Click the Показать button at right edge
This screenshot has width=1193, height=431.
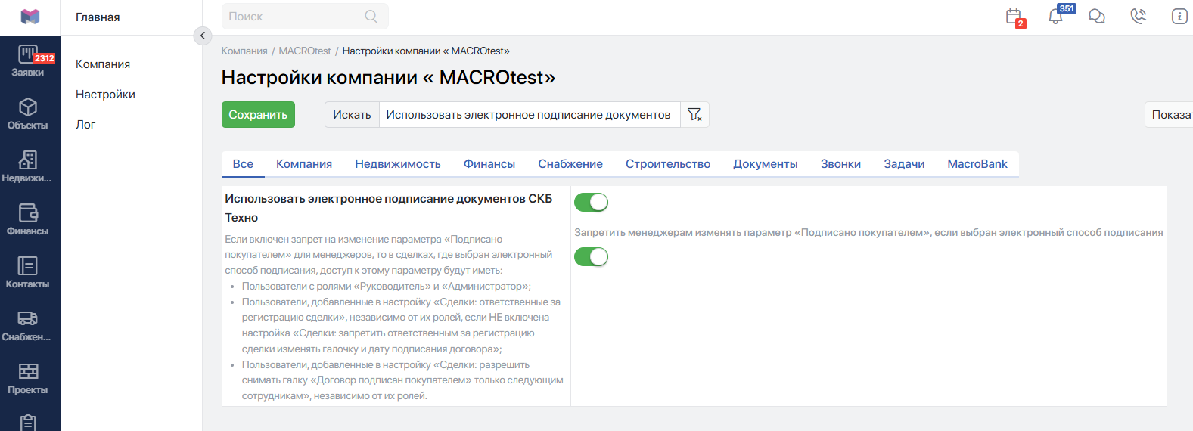(x=1170, y=115)
